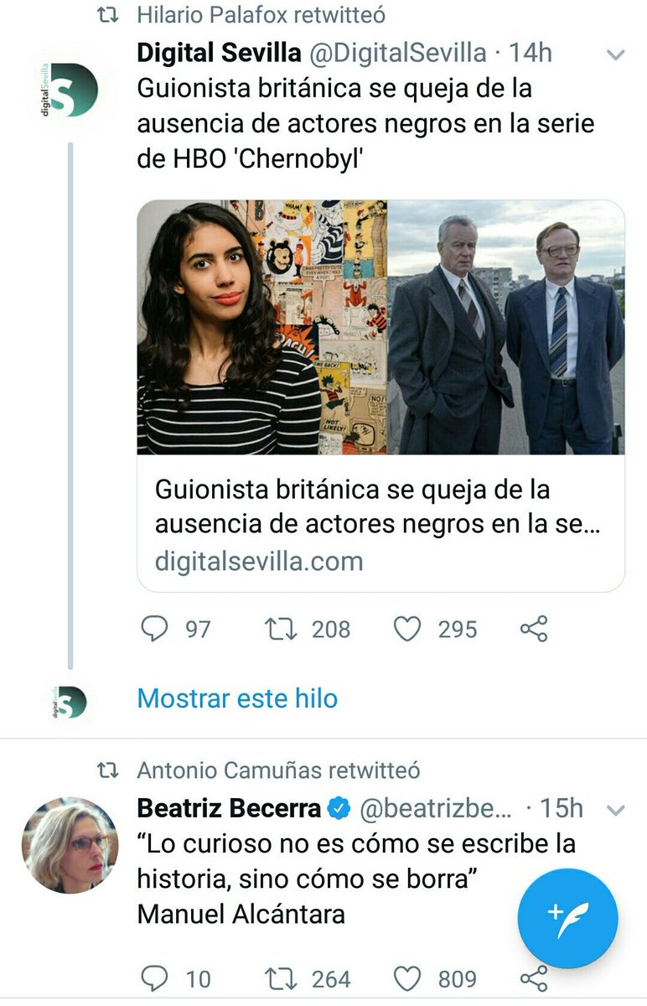Open the Antonio Camuñas retwitteó label
The height and width of the screenshot is (1006, 647).
278,770
